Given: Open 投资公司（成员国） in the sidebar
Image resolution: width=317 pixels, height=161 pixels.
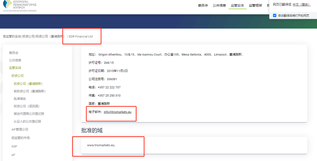Looking at the screenshot, I should pos(26,106).
